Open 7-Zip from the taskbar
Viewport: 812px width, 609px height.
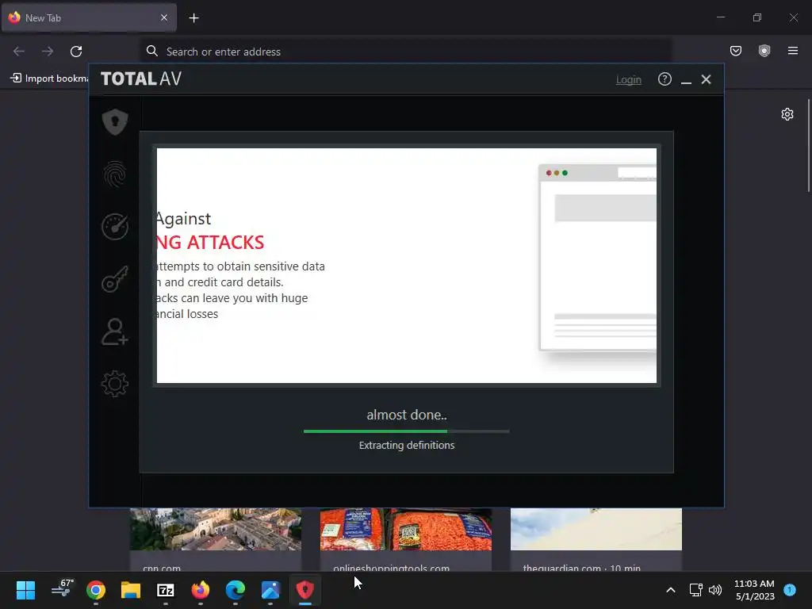[x=165, y=590]
